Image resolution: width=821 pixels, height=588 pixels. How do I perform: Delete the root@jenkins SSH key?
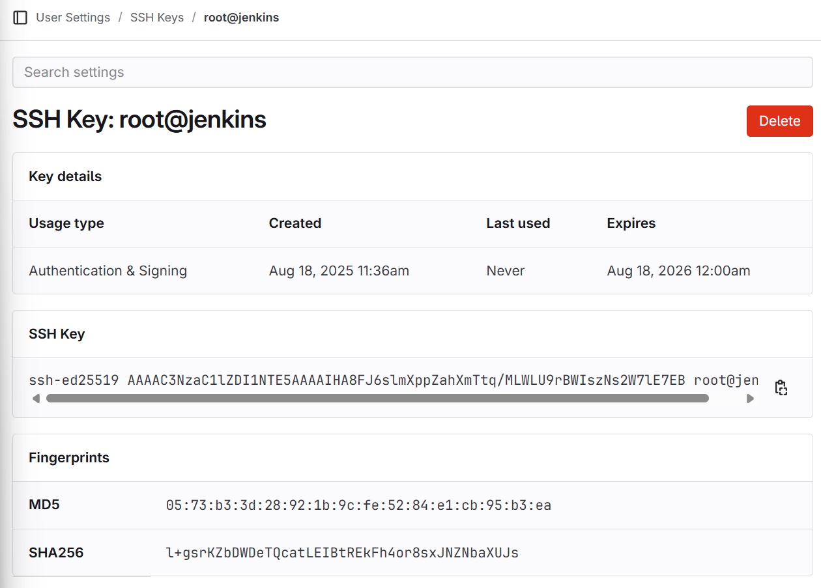(x=779, y=121)
